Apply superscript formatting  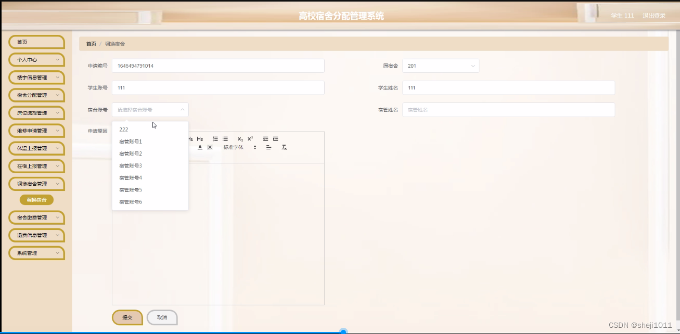click(251, 138)
